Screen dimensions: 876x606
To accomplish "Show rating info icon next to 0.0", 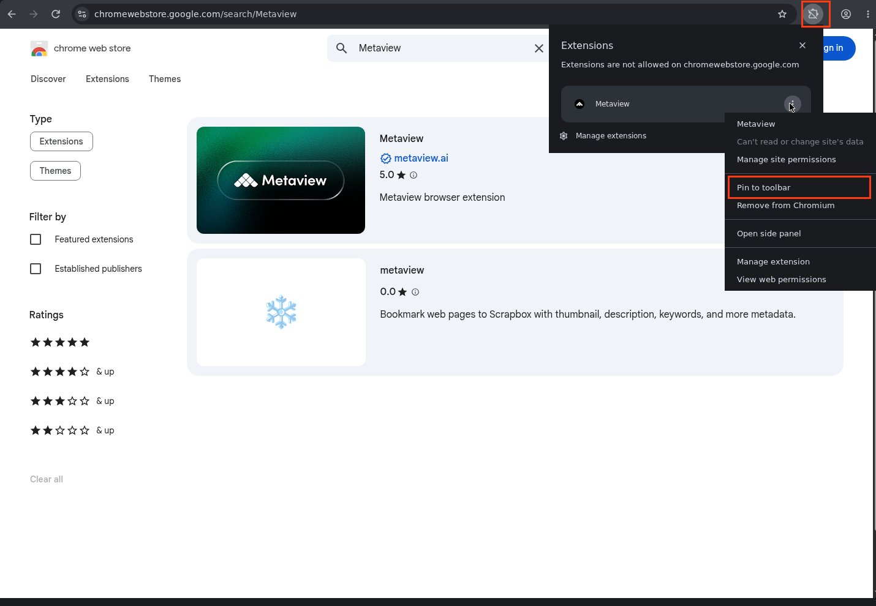I will point(415,292).
